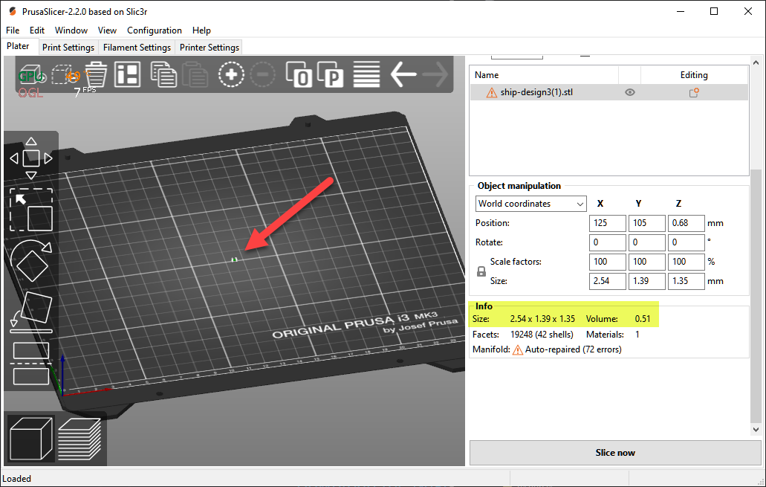766x487 pixels.
Task: Switch to the Print Settings tab
Action: pyautogui.click(x=68, y=48)
